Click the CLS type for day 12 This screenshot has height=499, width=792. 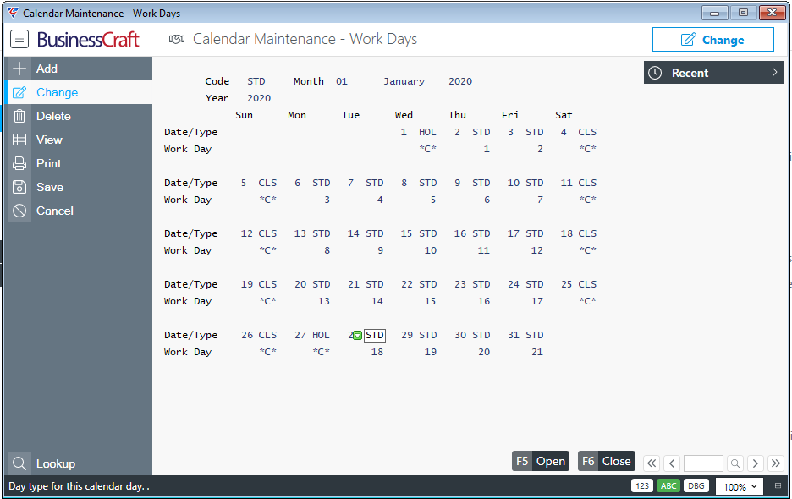(x=267, y=233)
